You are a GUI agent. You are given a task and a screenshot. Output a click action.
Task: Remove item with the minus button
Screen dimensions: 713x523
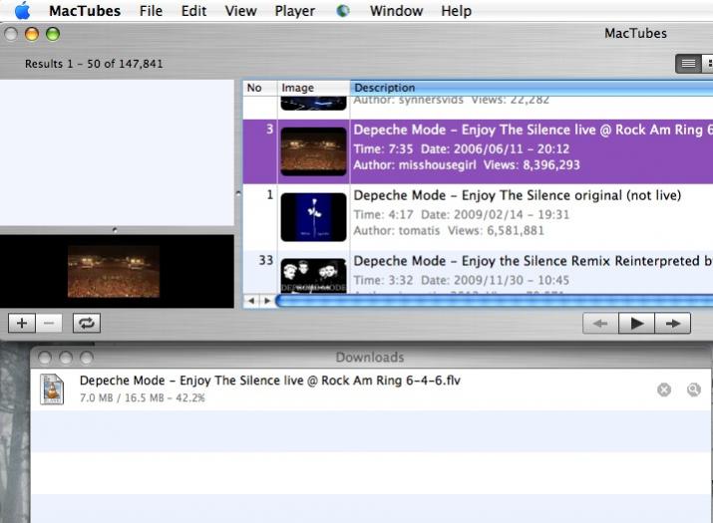(x=49, y=323)
